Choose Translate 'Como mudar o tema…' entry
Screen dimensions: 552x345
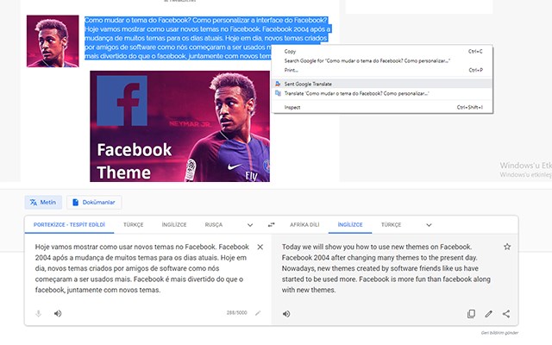[x=382, y=93]
